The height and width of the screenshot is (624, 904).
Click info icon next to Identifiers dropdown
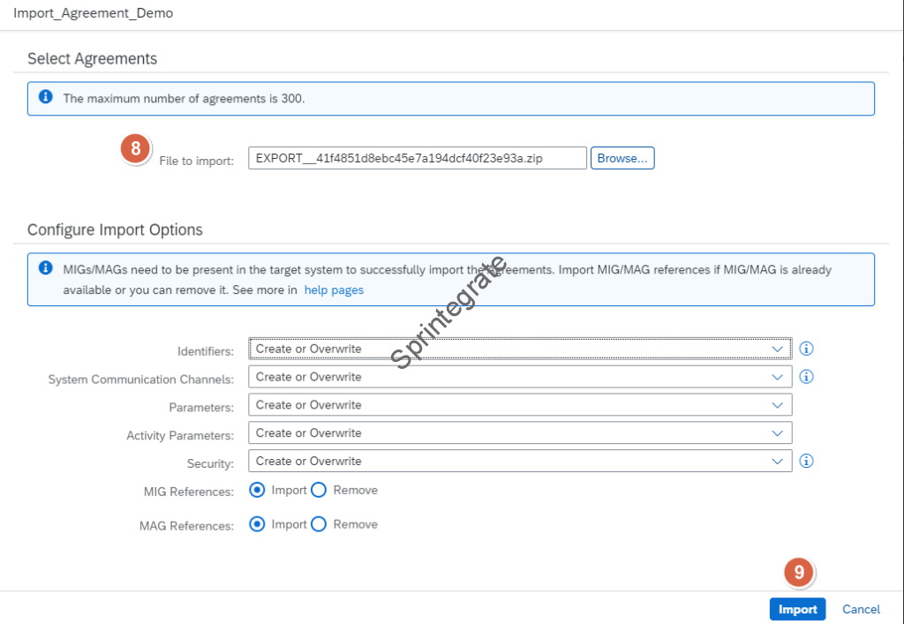point(806,349)
